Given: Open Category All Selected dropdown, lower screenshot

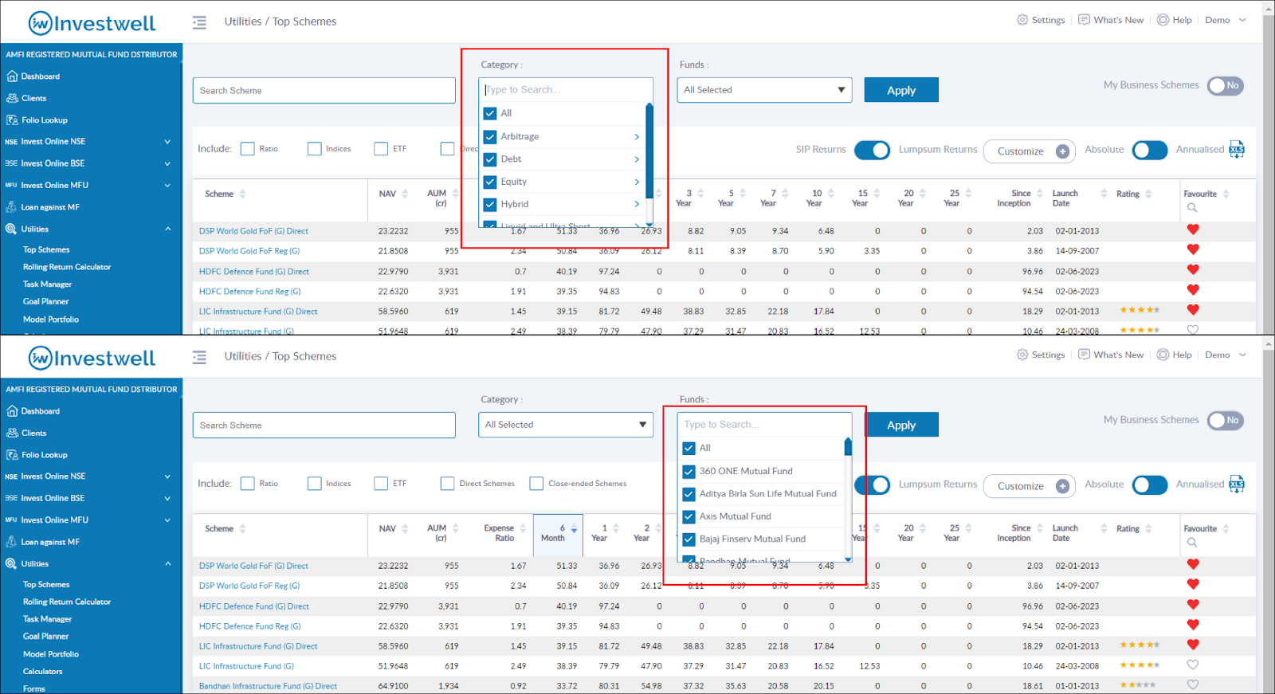Looking at the screenshot, I should point(566,425).
